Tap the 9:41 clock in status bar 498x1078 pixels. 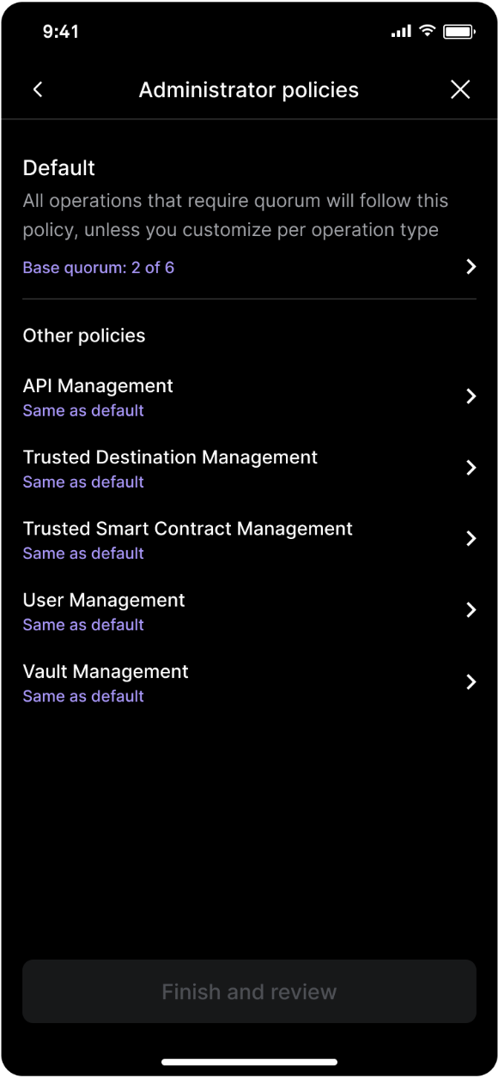61,32
